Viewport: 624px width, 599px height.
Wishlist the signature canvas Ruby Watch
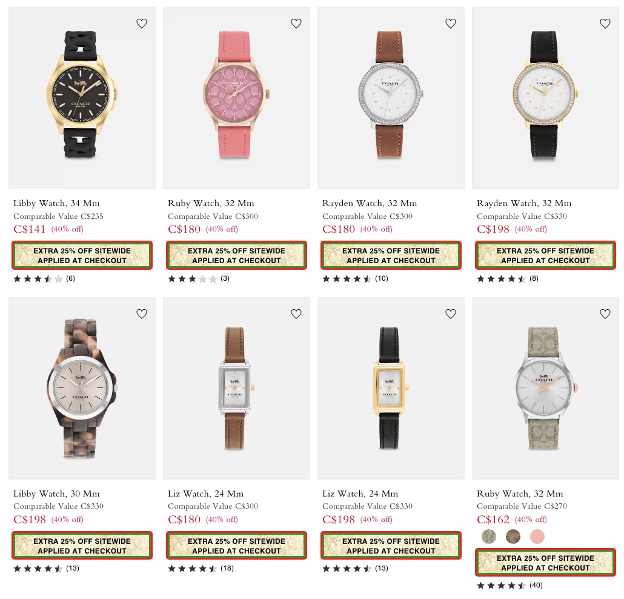(605, 314)
